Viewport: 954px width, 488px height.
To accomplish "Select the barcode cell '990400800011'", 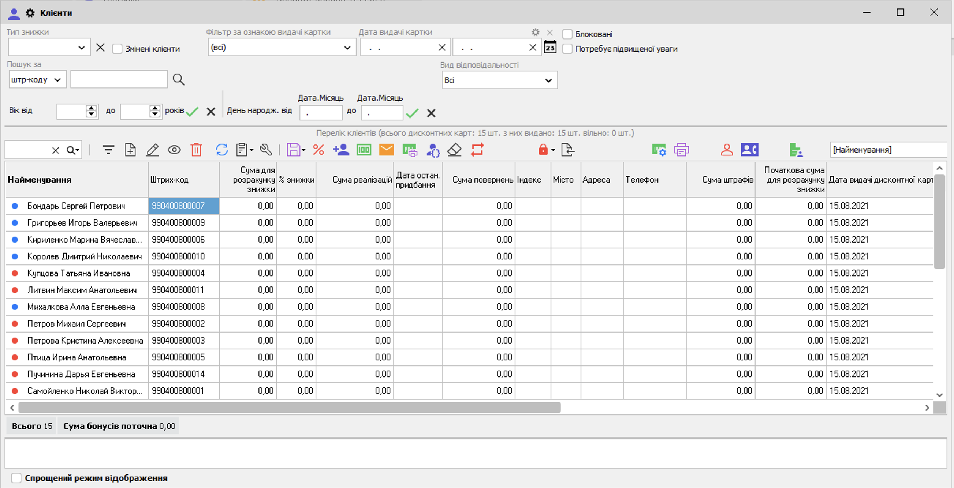I will click(x=184, y=290).
